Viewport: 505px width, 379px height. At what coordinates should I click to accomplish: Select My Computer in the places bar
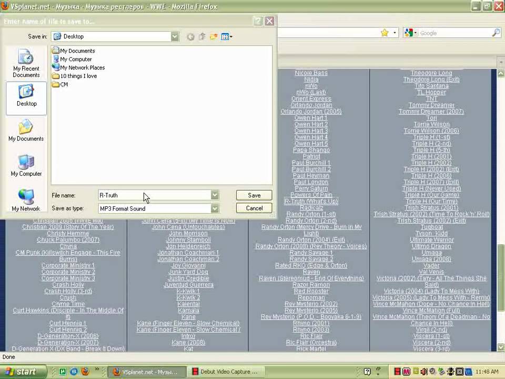pos(26,165)
